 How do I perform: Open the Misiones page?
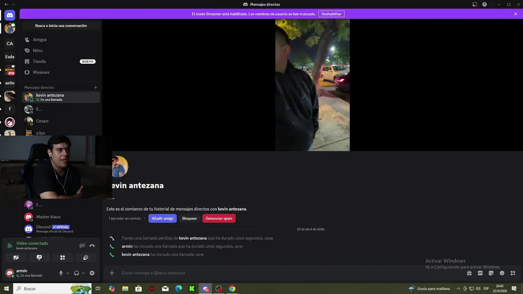[61, 72]
